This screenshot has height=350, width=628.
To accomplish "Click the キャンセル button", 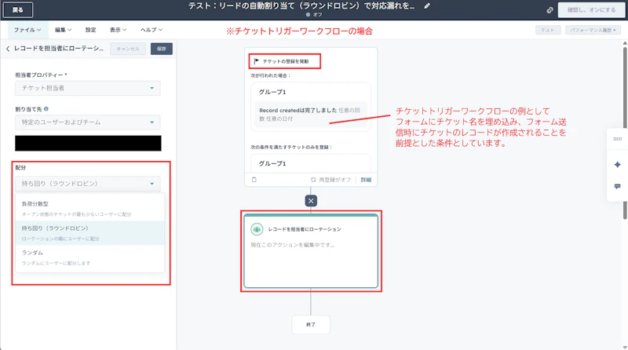I will click(128, 49).
